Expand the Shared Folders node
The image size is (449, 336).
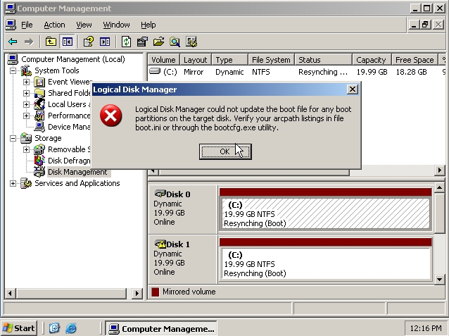click(x=26, y=93)
